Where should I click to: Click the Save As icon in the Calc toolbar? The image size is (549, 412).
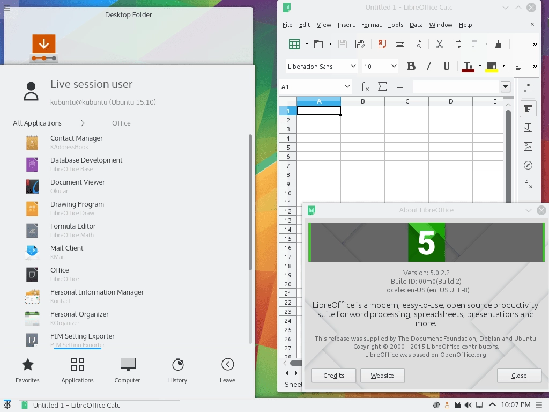tap(360, 44)
